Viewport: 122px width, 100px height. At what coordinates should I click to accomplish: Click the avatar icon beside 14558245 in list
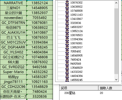67,80
